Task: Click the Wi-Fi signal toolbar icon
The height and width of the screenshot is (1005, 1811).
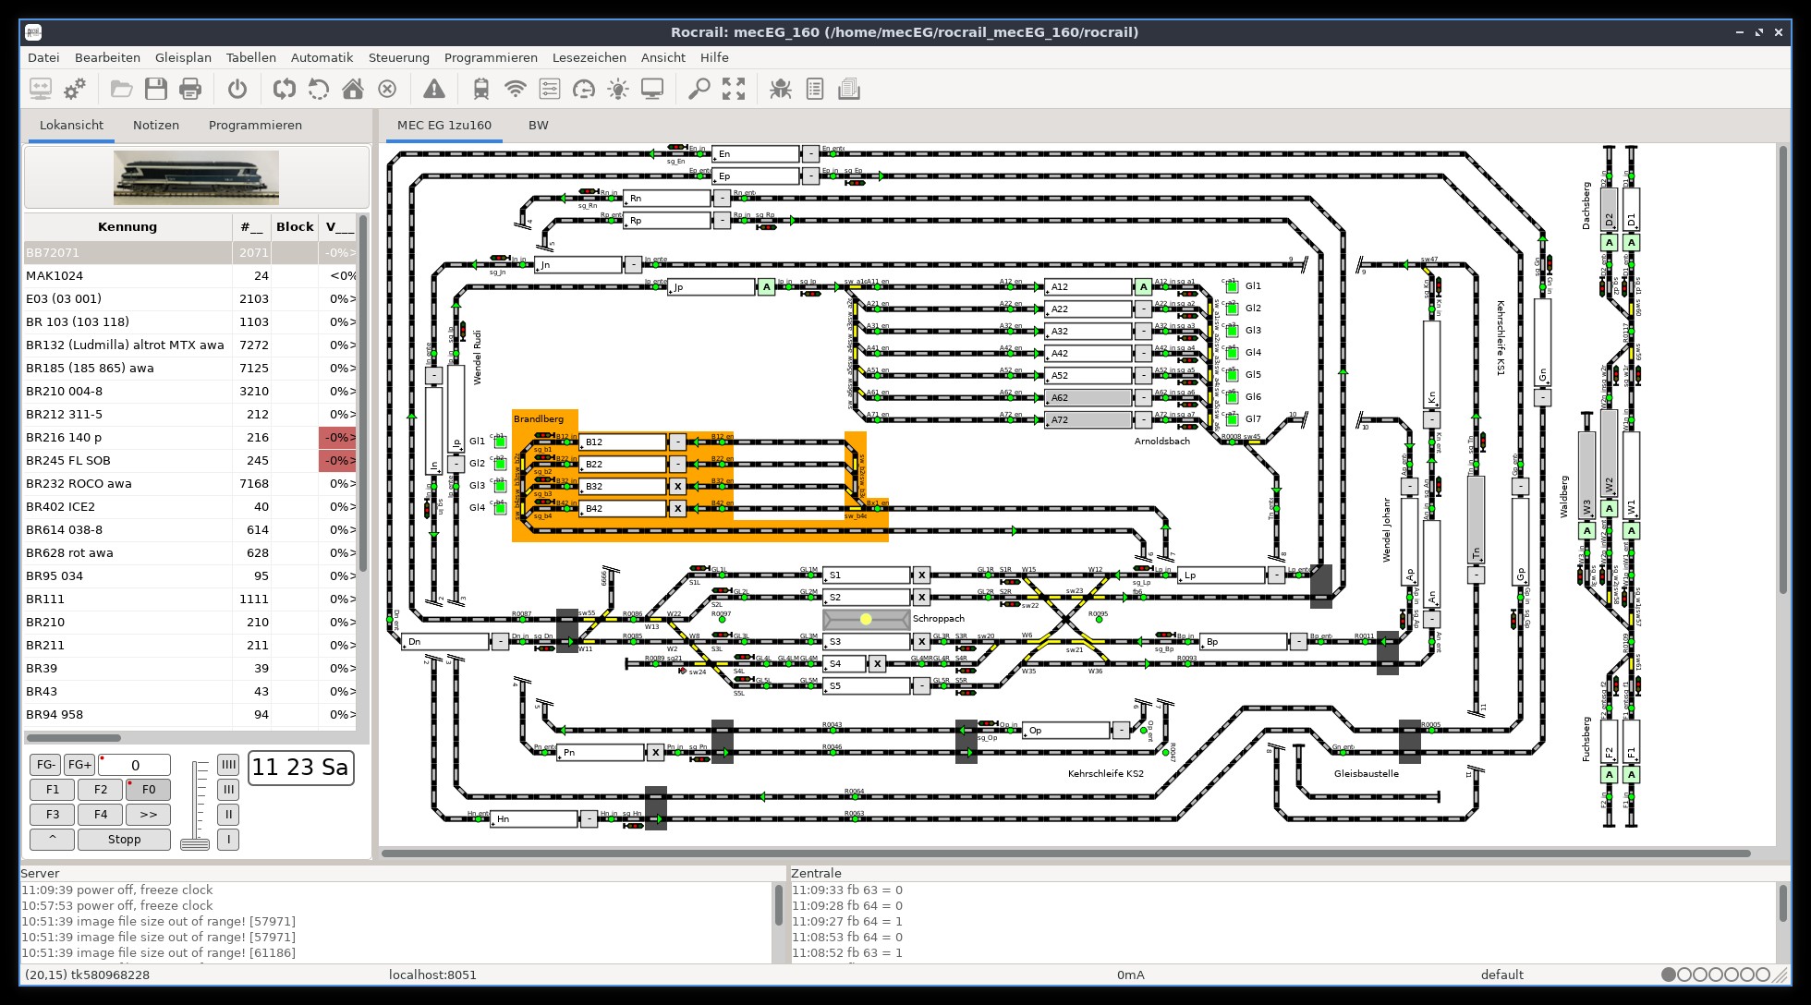Action: [x=516, y=89]
